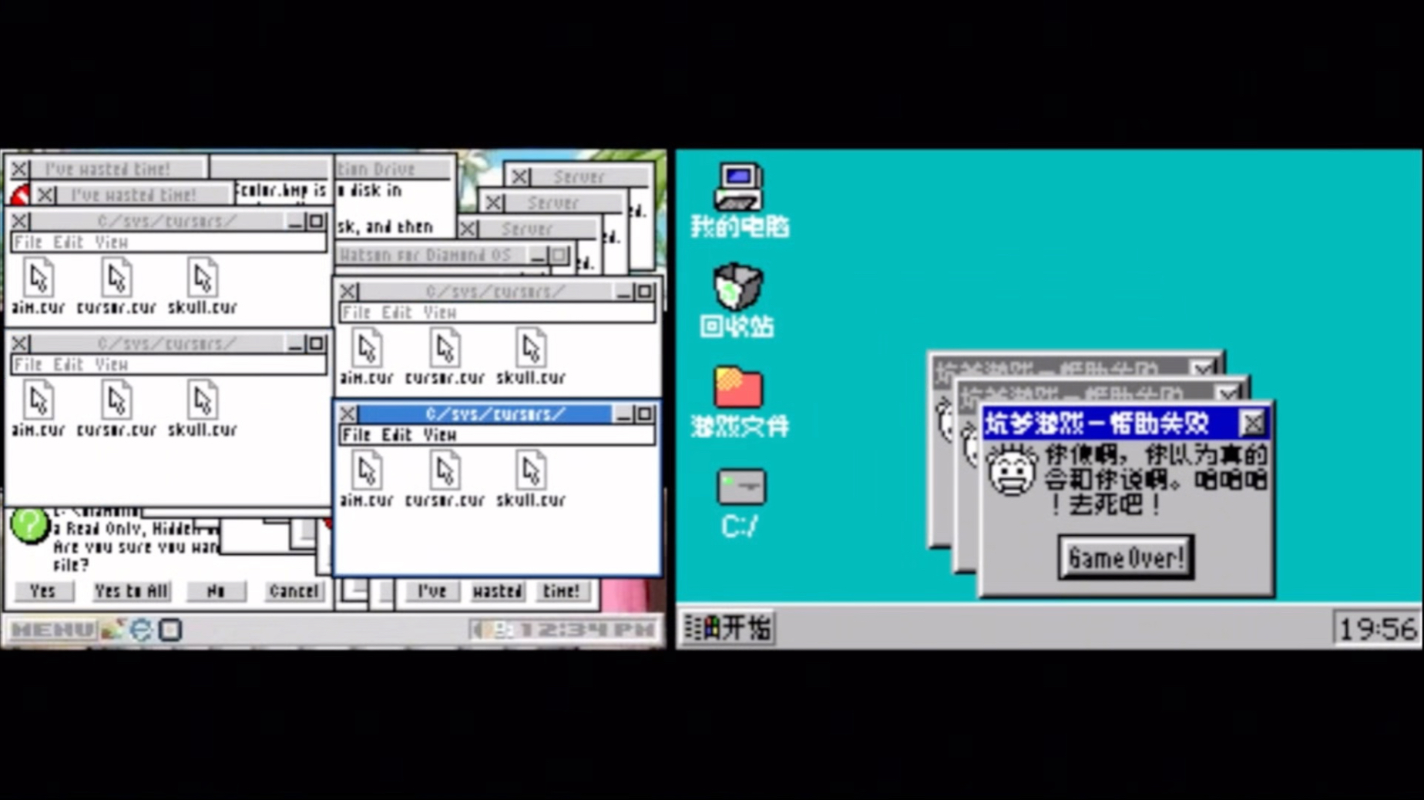Close the front 坑爹游戏 dialog

pyautogui.click(x=1252, y=423)
